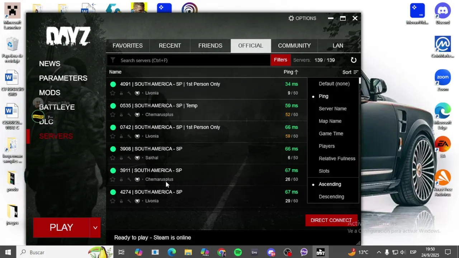Click wrench icon on server 4274 row
Image resolution: width=459 pixels, height=258 pixels.
coord(129,201)
